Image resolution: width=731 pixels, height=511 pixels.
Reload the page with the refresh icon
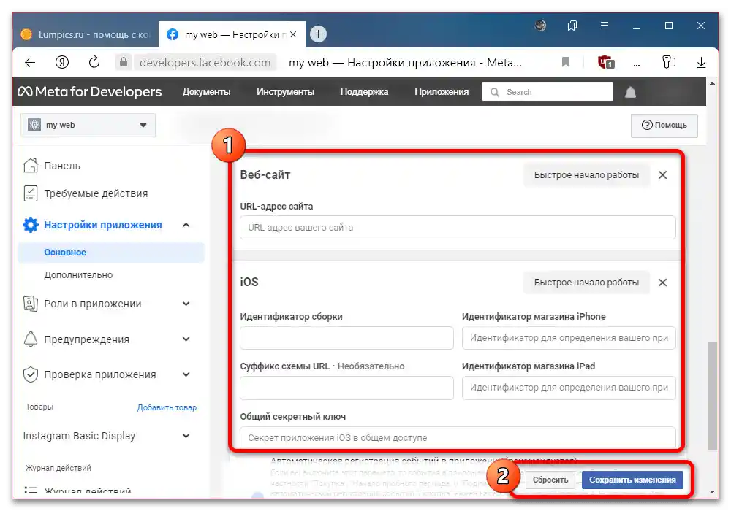pyautogui.click(x=94, y=62)
